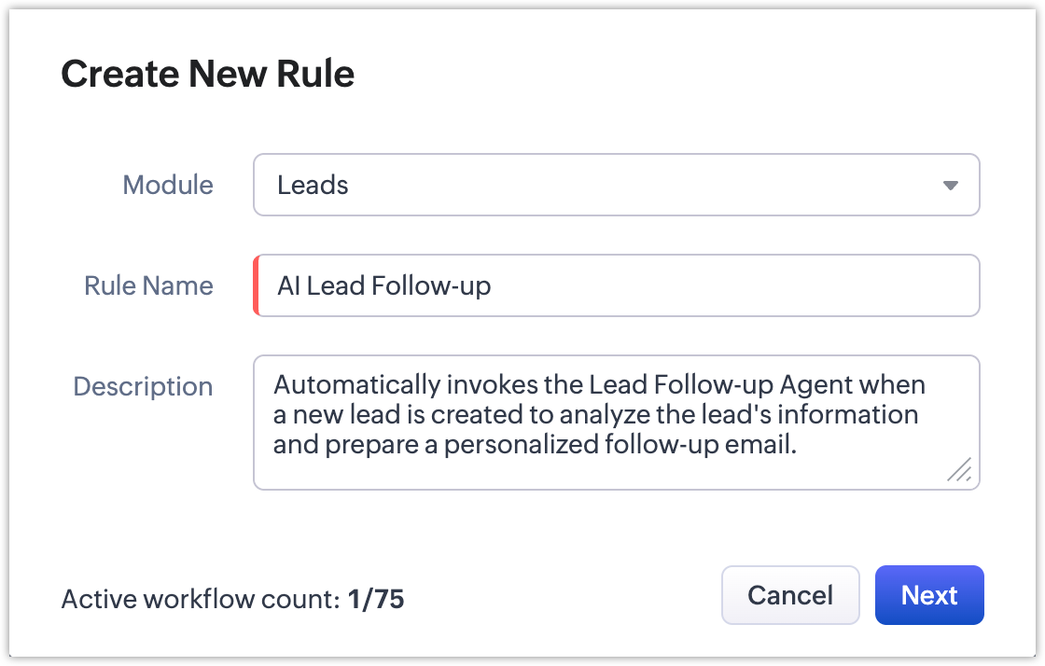This screenshot has width=1045, height=666.
Task: Click the Module field label
Action: coord(168,185)
